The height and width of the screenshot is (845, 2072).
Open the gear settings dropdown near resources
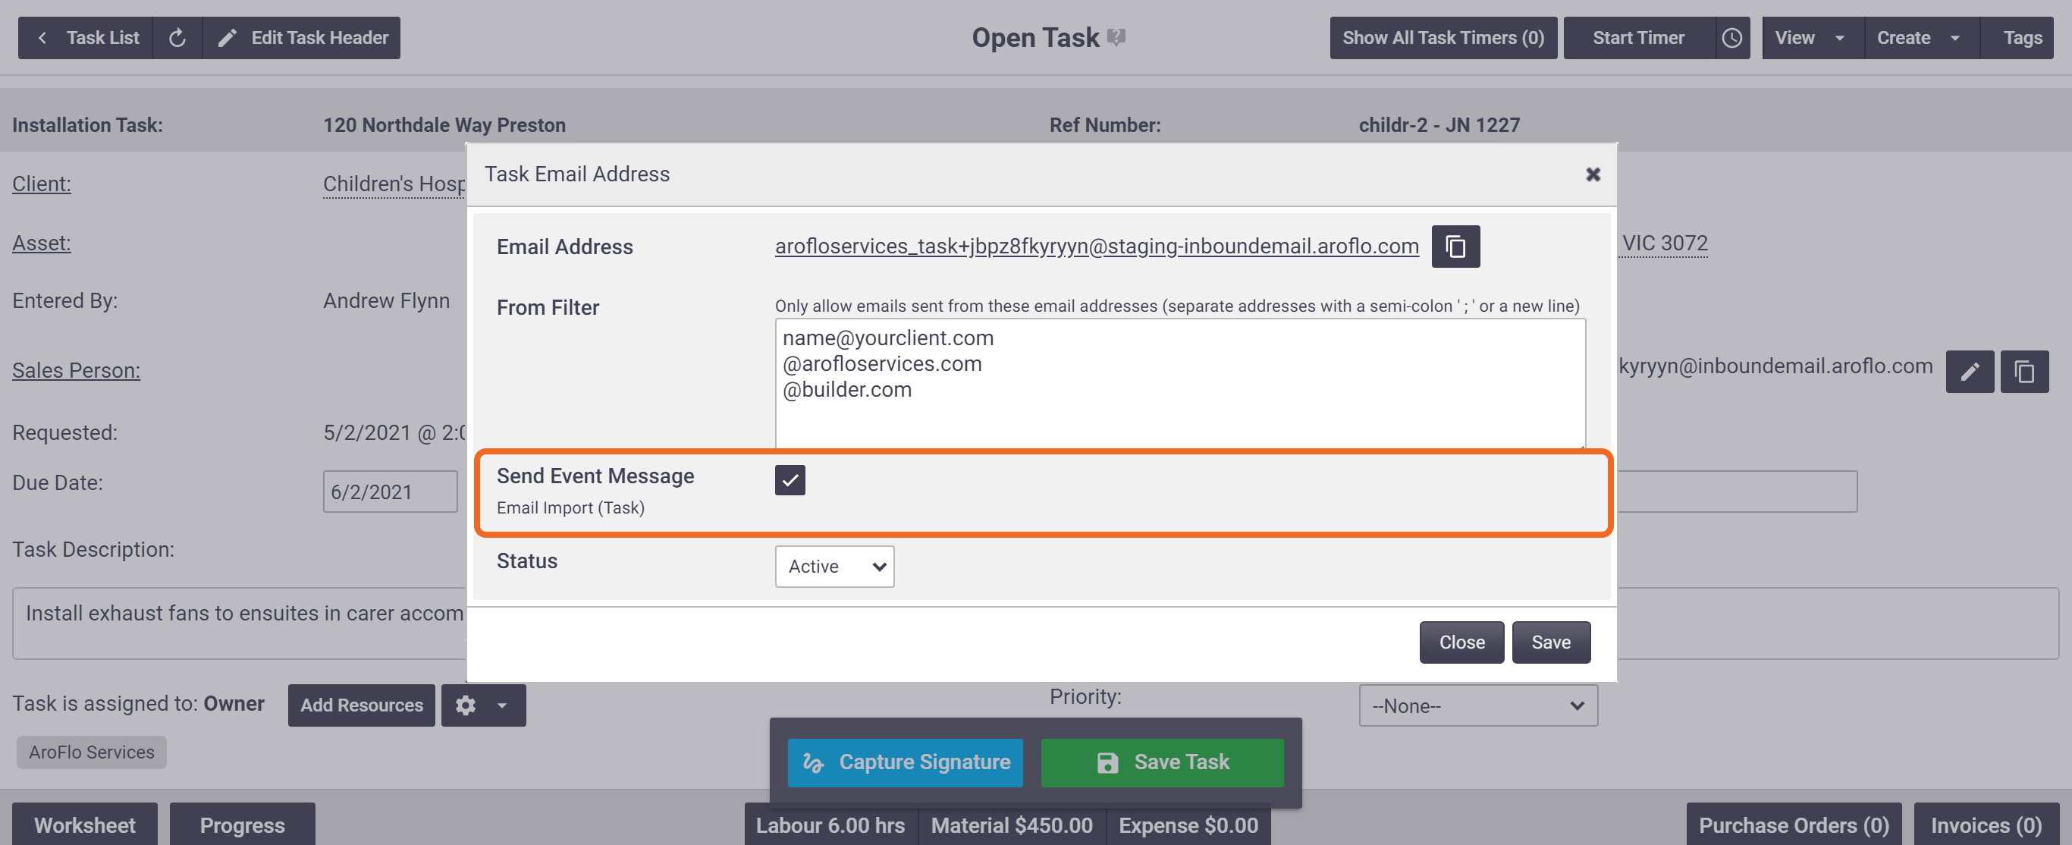tap(482, 705)
